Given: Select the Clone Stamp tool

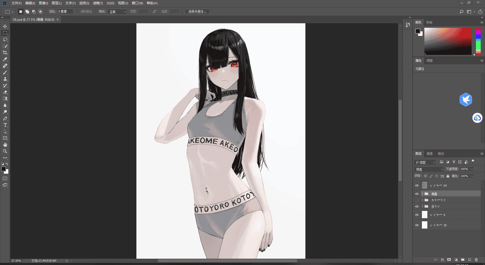Looking at the screenshot, I should [5, 79].
